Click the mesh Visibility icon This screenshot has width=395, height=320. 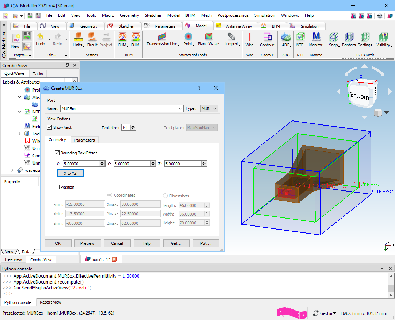(383, 37)
